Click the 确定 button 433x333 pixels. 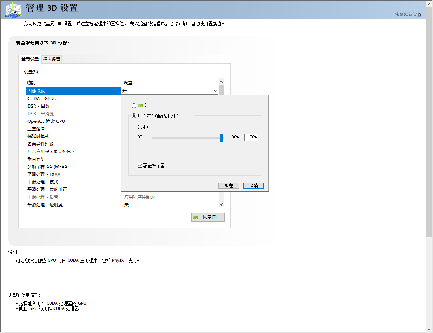[229, 186]
